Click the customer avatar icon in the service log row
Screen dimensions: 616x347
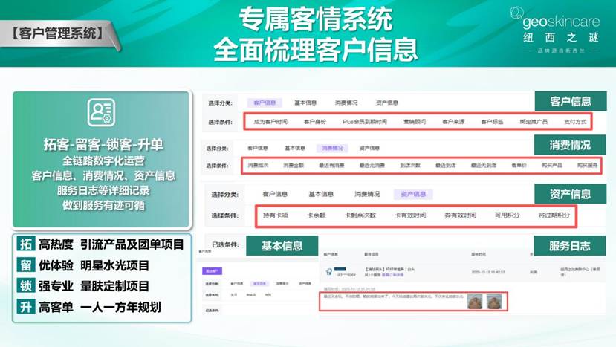pyautogui.click(x=329, y=271)
